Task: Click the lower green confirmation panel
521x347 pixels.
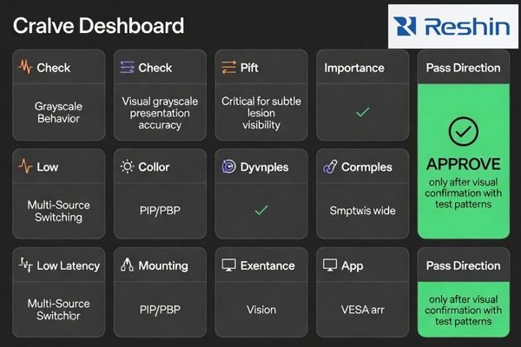Action: 464,310
